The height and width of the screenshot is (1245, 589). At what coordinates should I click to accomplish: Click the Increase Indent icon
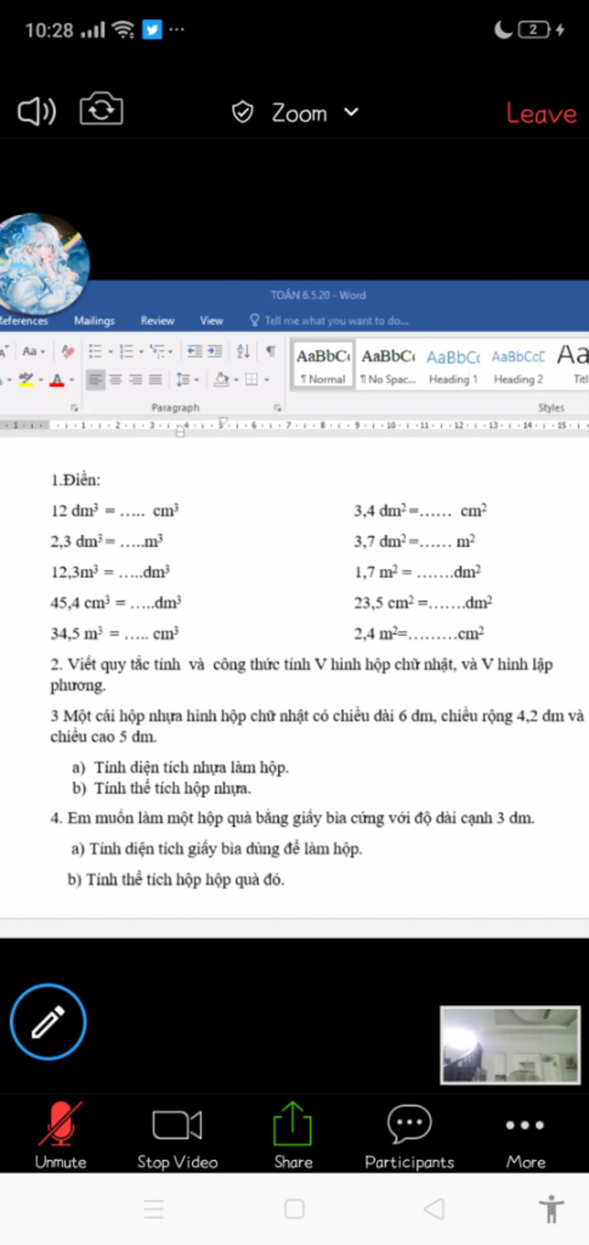click(215, 351)
